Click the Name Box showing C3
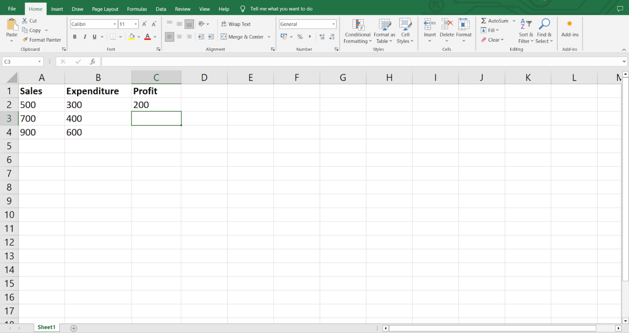This screenshot has width=629, height=333. (x=20, y=61)
